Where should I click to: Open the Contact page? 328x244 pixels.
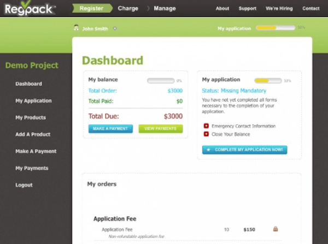(311, 9)
